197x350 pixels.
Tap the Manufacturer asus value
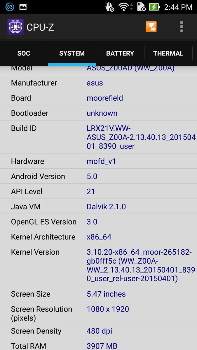point(95,83)
